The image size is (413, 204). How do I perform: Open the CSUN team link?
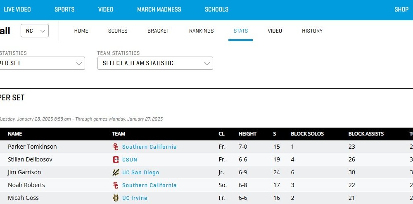[130, 160]
